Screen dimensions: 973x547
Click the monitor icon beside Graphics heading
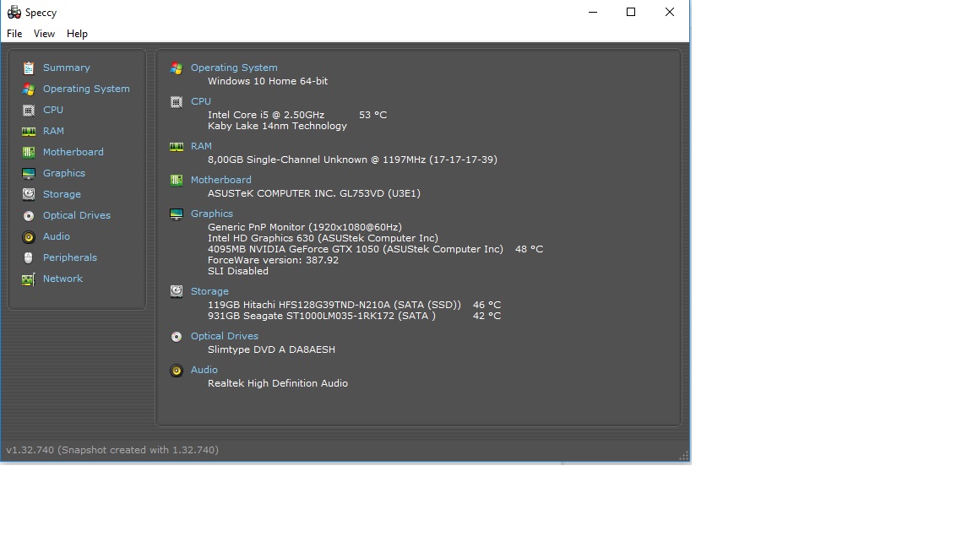(x=177, y=214)
